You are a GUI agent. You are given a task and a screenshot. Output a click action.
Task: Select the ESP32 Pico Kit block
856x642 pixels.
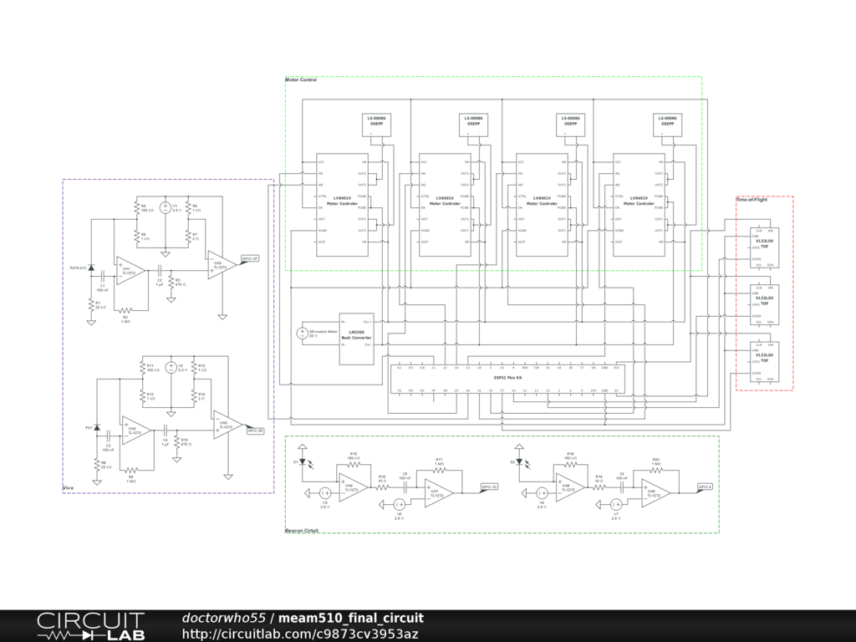(509, 379)
